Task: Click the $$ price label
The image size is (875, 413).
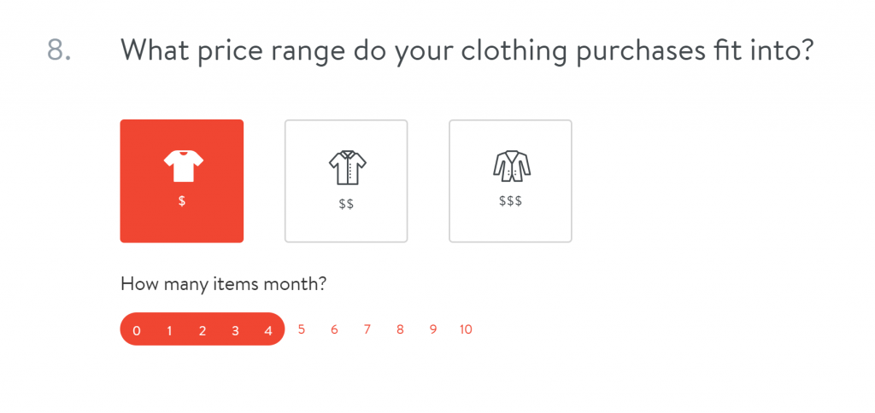Action: click(346, 205)
